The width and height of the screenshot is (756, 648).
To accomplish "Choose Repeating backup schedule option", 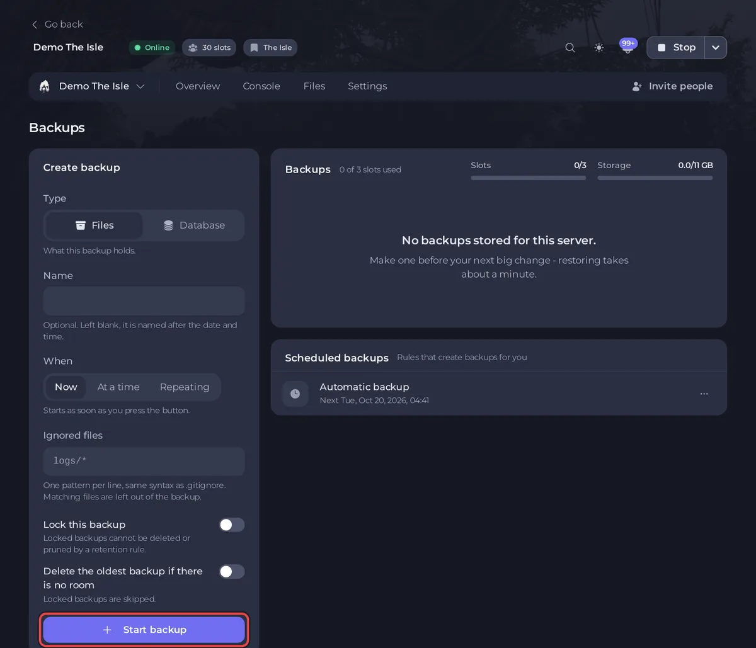I will [x=185, y=387].
